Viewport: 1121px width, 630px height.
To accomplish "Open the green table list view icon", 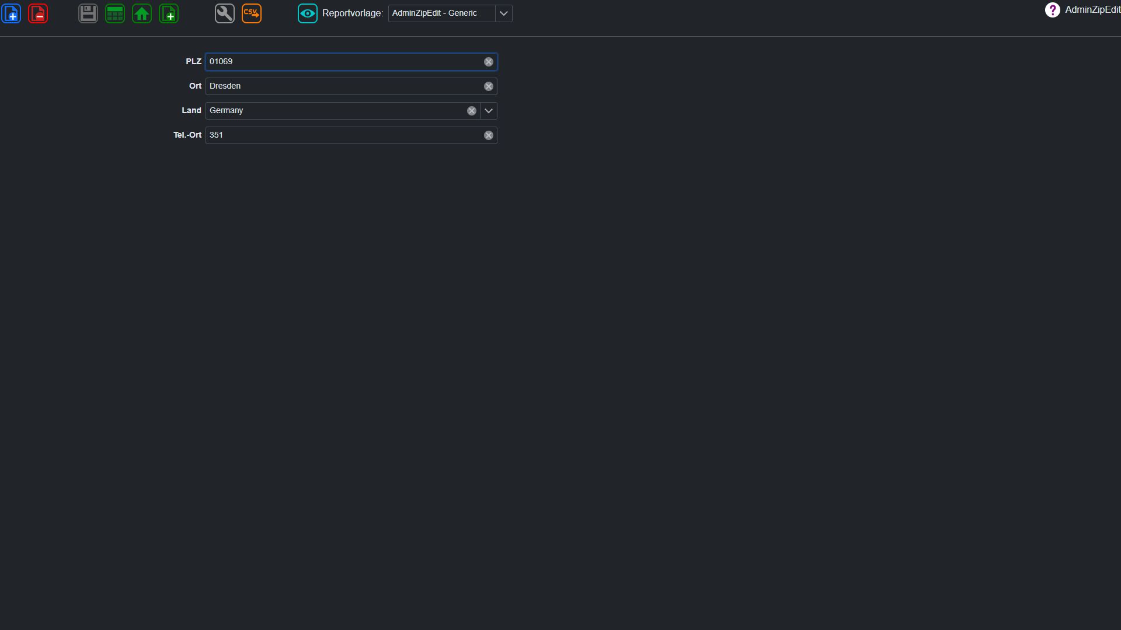I will point(115,13).
